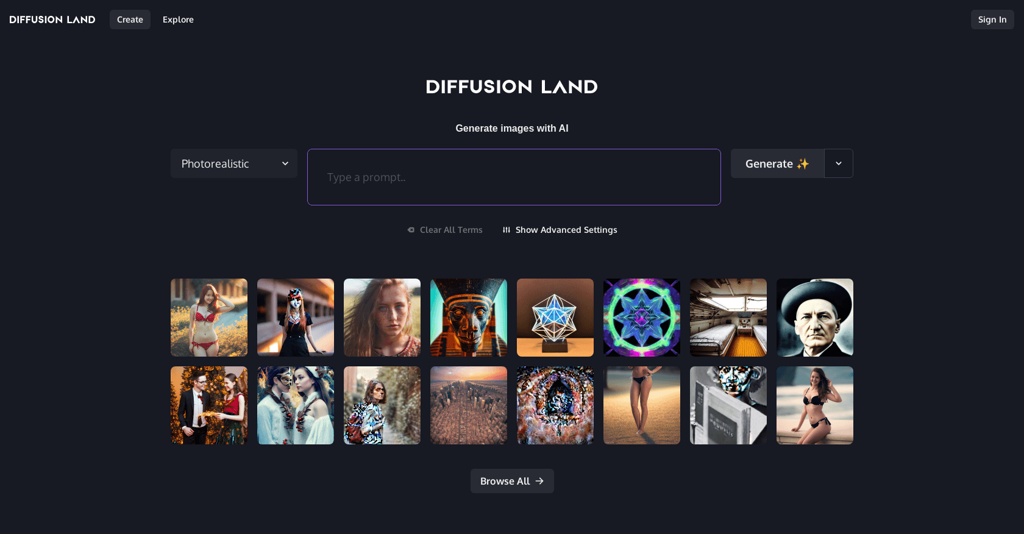Click the Generate images with AI text

pyautogui.click(x=512, y=128)
